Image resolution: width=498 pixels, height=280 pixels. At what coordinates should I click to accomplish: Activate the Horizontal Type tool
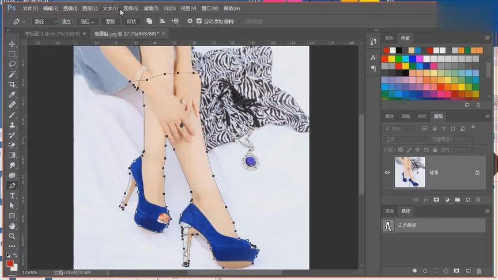[12, 196]
